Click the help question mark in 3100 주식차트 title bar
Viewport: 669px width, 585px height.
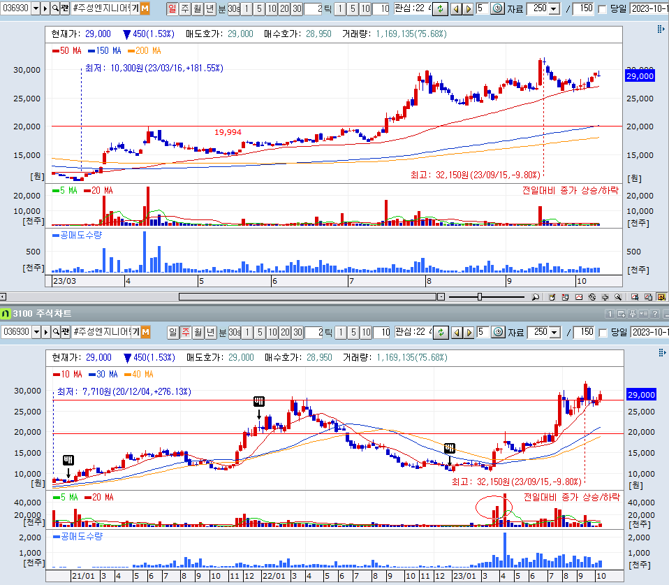pos(655,314)
